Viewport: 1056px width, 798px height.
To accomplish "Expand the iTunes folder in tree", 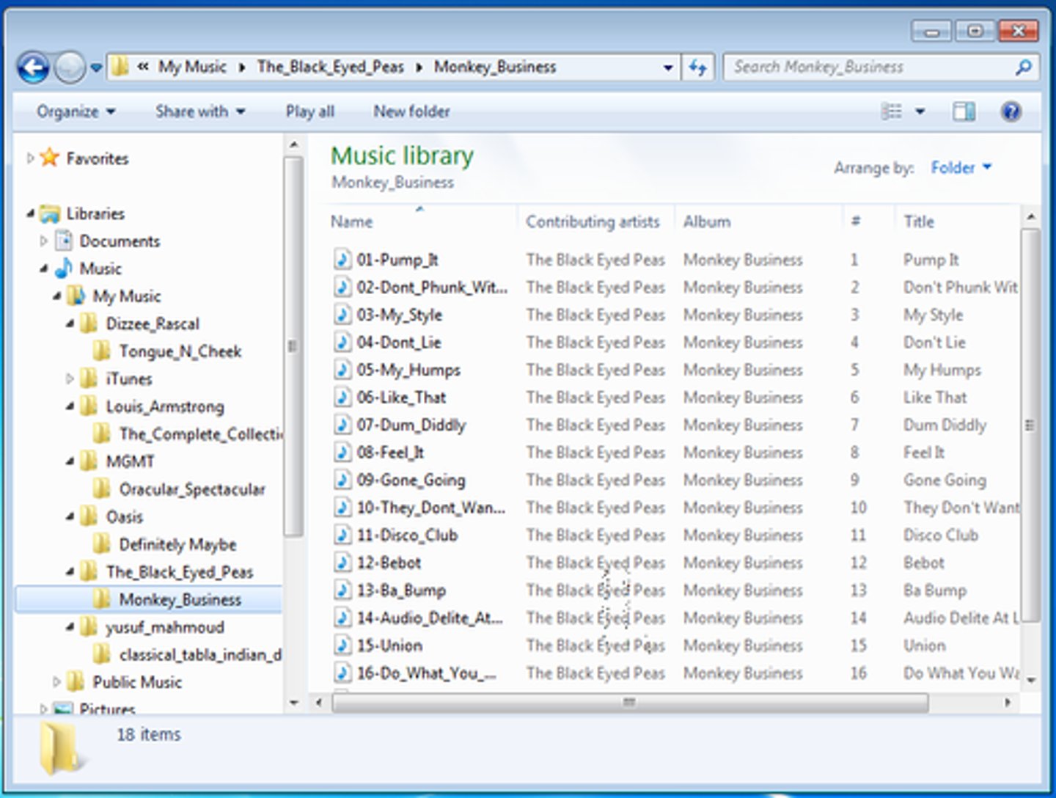I will [70, 379].
